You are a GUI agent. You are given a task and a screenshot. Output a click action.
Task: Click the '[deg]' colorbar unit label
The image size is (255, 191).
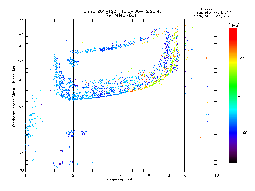[234, 25]
